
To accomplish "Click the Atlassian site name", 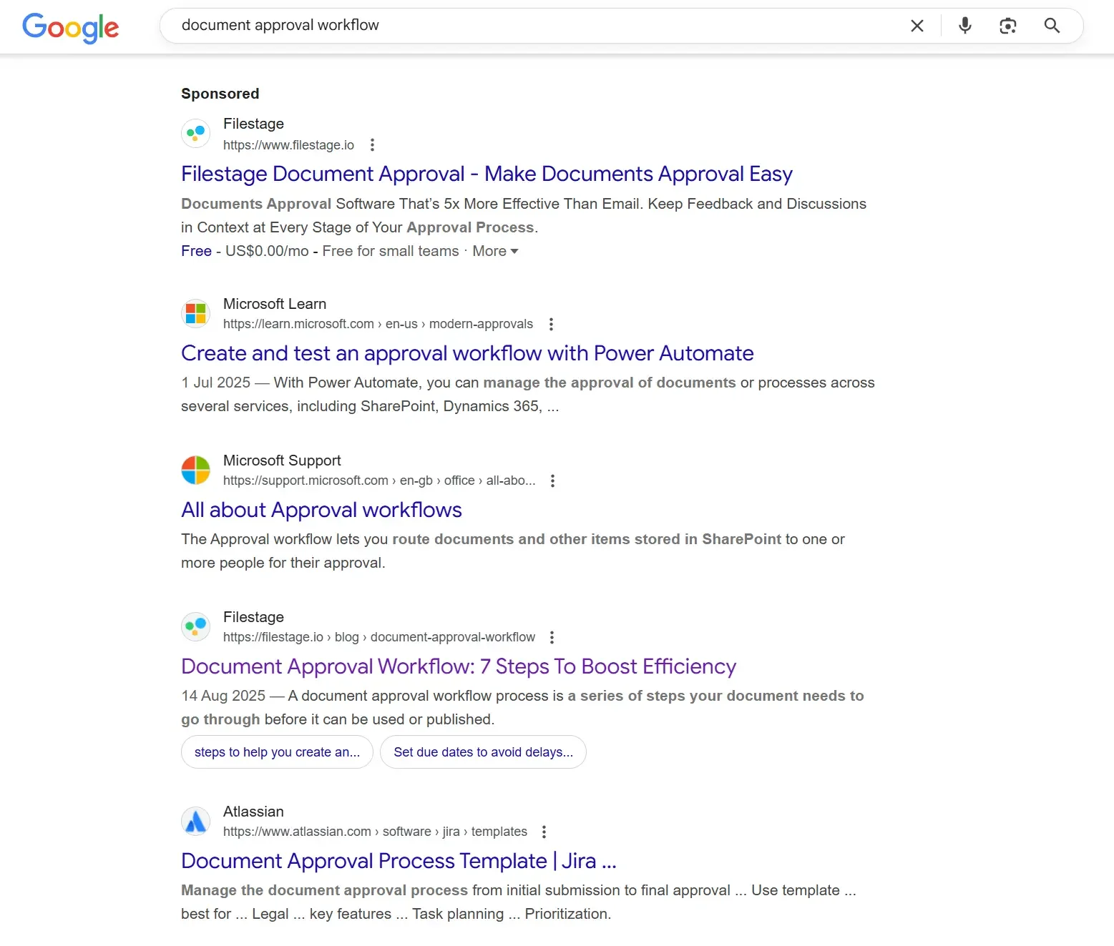I will coord(253,812).
